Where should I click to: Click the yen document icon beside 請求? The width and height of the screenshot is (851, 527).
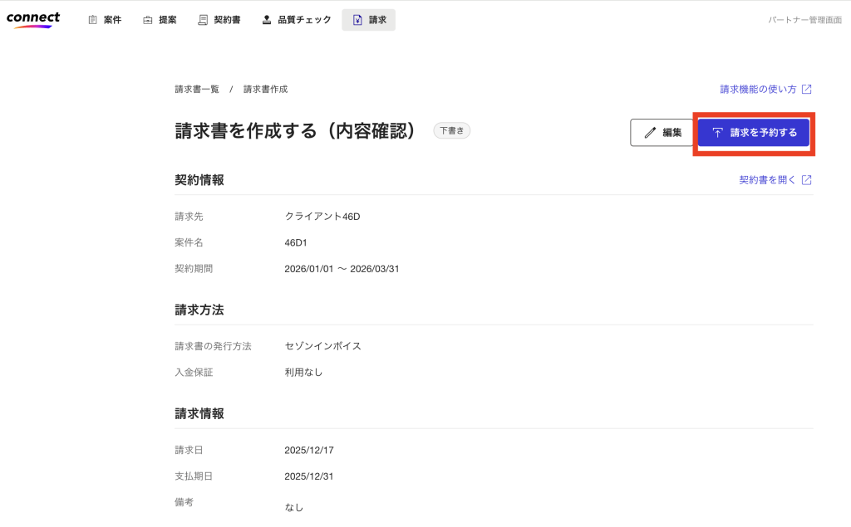coord(357,20)
